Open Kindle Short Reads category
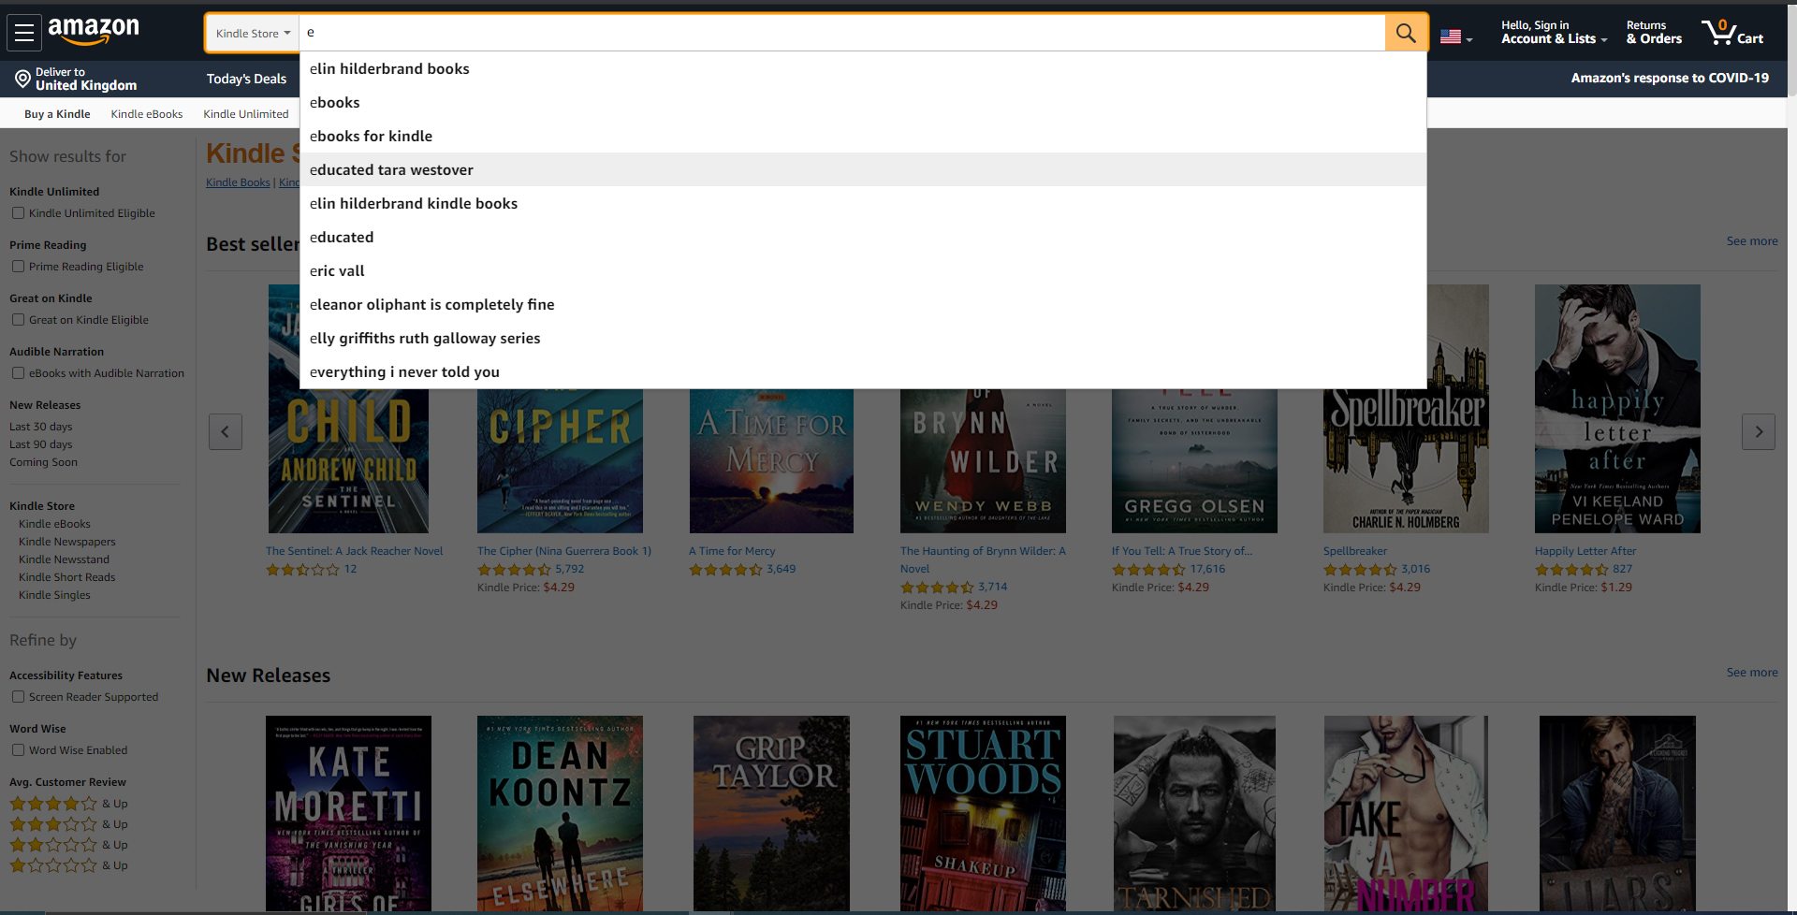The height and width of the screenshot is (915, 1797). pos(67,577)
